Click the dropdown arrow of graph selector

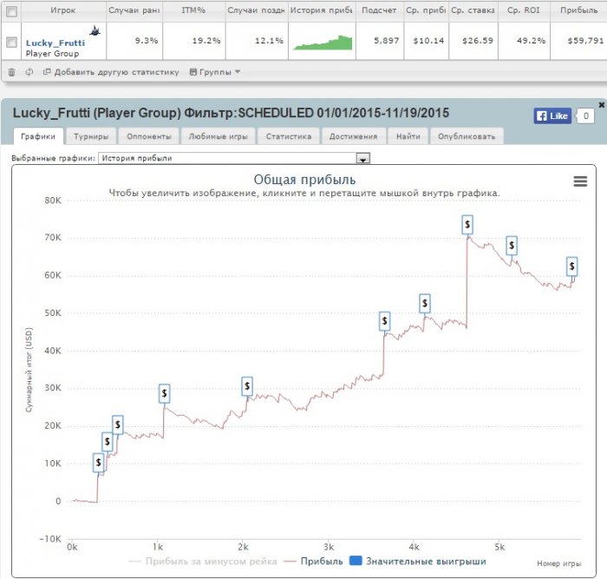[363, 159]
